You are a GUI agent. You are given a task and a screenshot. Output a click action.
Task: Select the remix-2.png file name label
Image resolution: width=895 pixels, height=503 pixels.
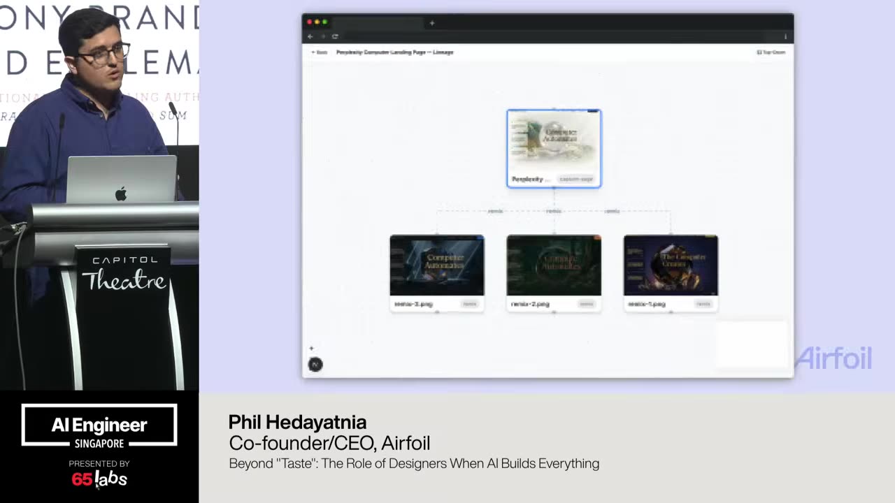tap(530, 304)
